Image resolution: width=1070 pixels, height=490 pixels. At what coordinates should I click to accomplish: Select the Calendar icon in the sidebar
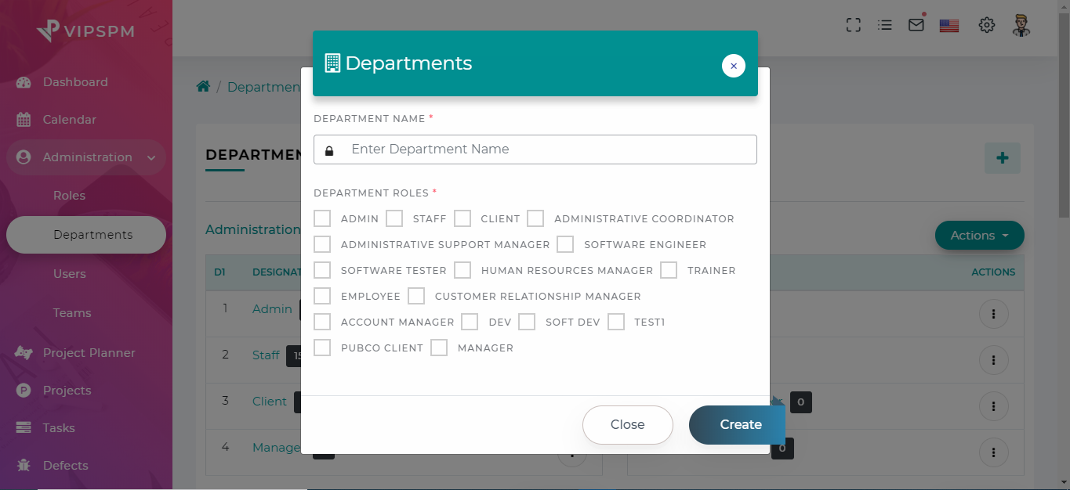(23, 119)
